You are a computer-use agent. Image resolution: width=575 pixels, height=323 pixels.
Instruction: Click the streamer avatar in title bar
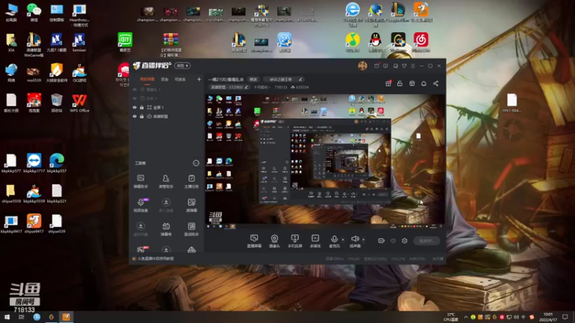pos(362,66)
